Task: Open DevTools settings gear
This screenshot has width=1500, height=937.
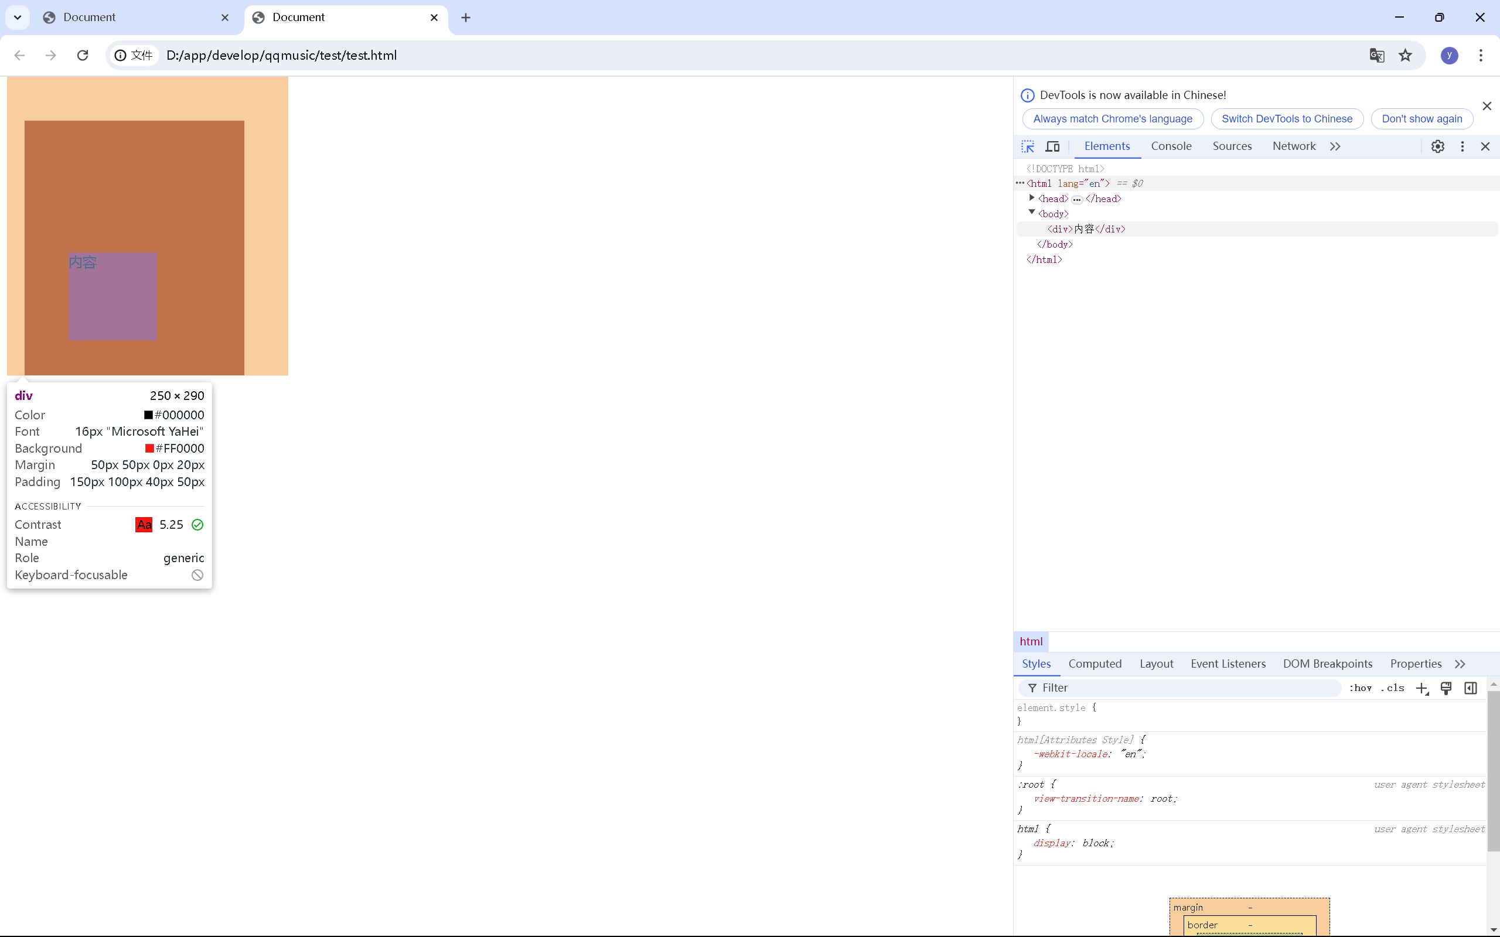Action: pos(1437,146)
